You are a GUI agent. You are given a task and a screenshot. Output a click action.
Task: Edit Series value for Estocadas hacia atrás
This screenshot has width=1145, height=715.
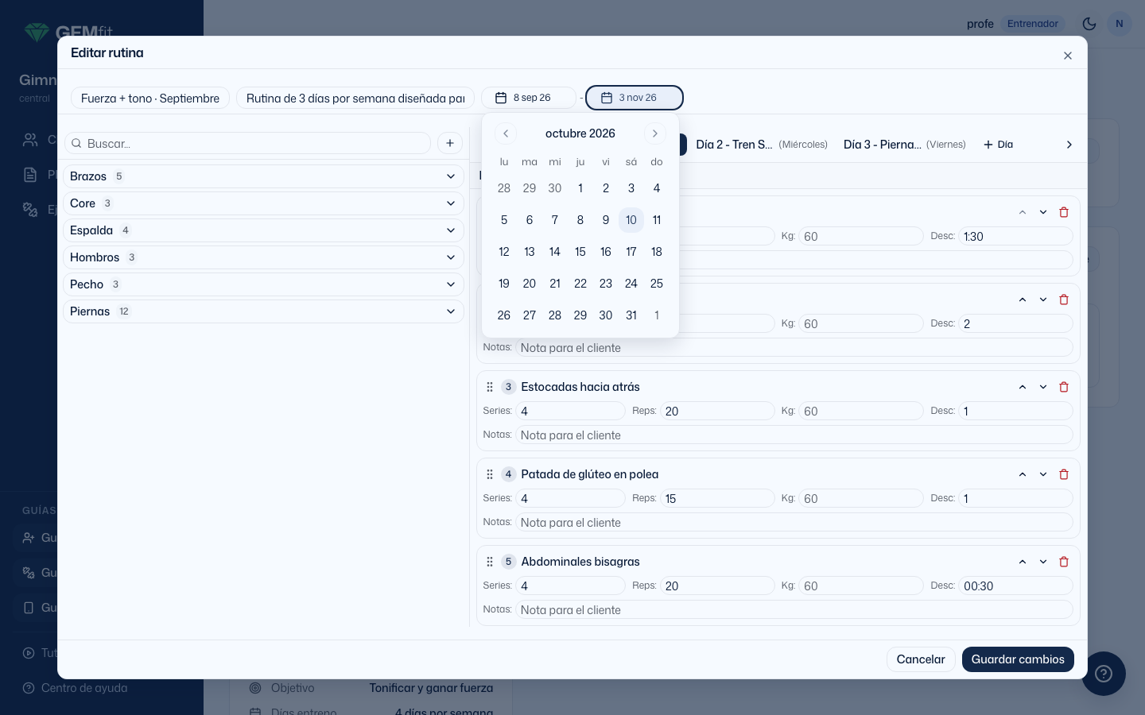(x=570, y=411)
